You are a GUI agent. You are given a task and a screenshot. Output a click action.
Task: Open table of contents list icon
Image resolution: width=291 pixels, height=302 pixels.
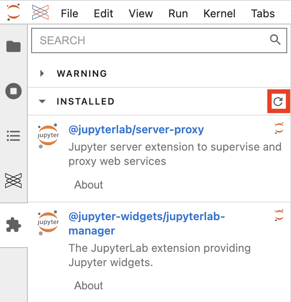(13, 136)
